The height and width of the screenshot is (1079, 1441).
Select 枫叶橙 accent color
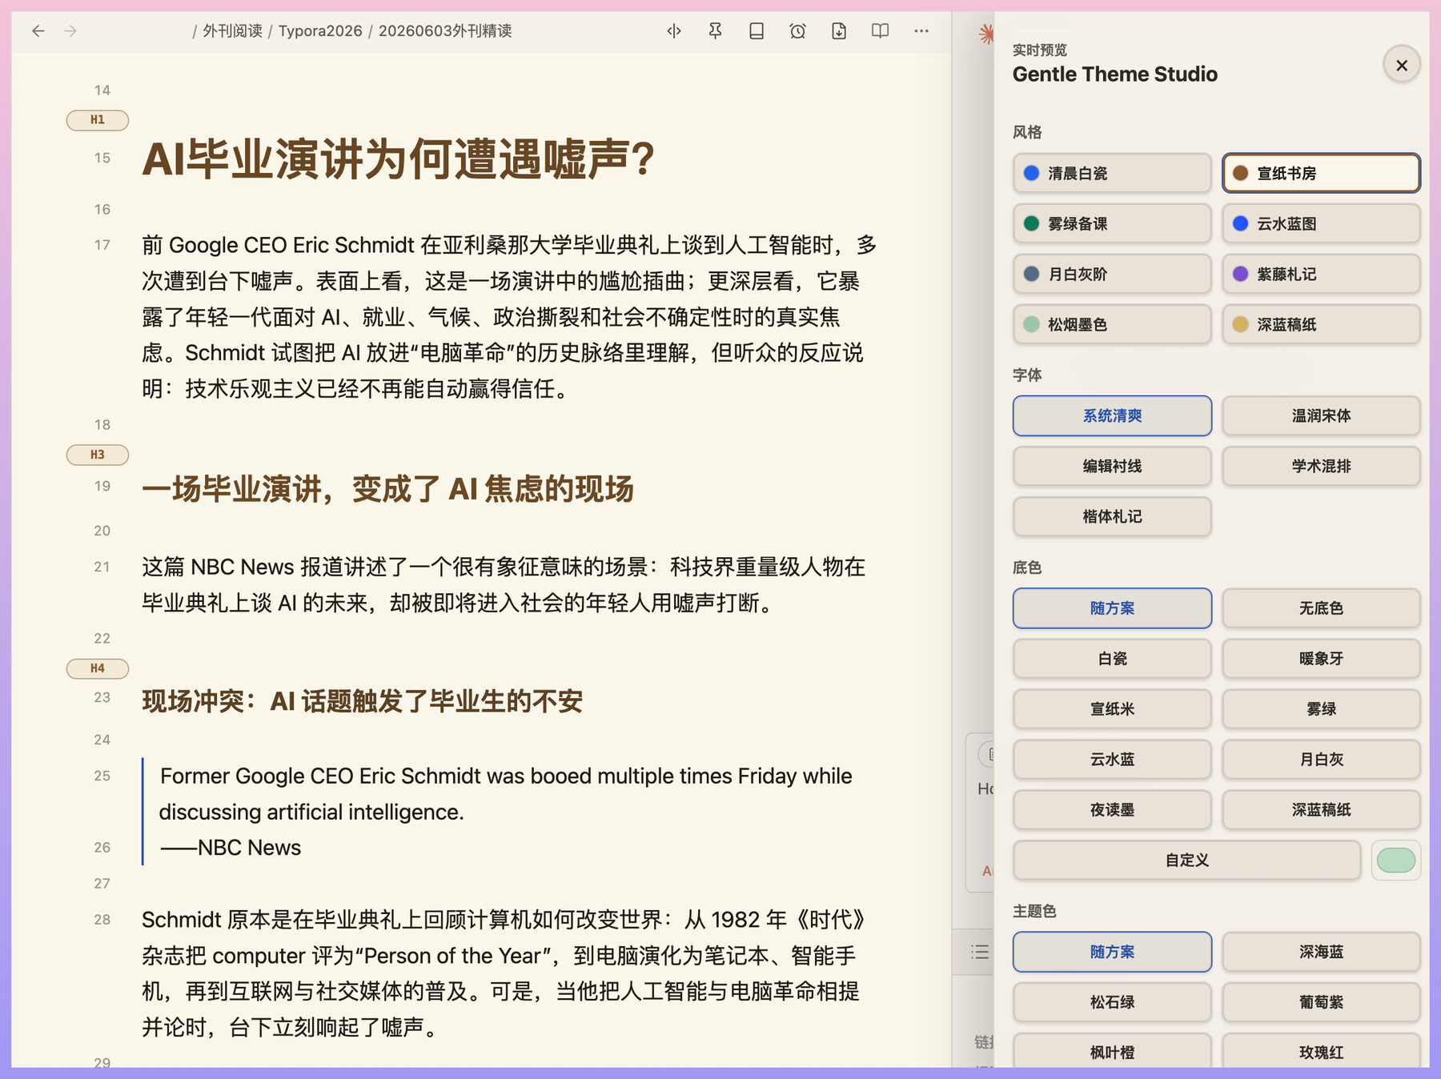click(1112, 1051)
